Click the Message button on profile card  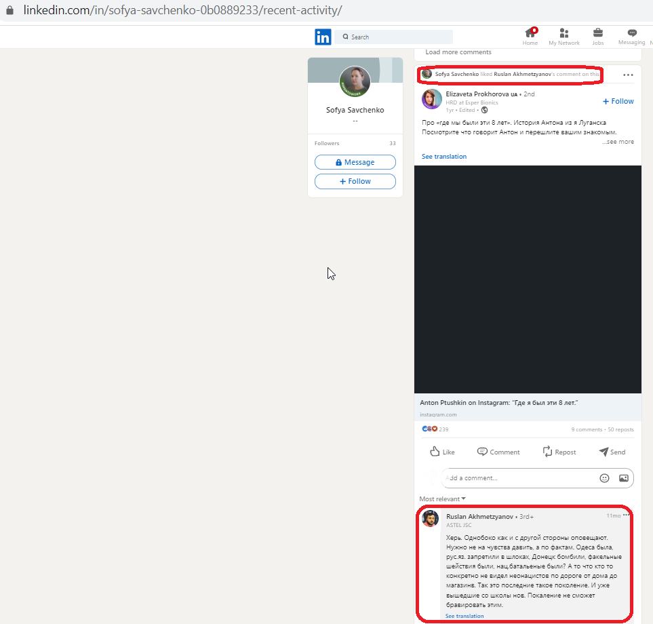pos(355,162)
